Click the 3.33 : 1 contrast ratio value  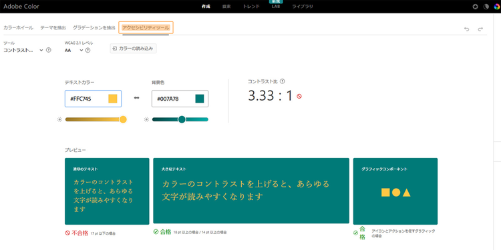coord(271,95)
